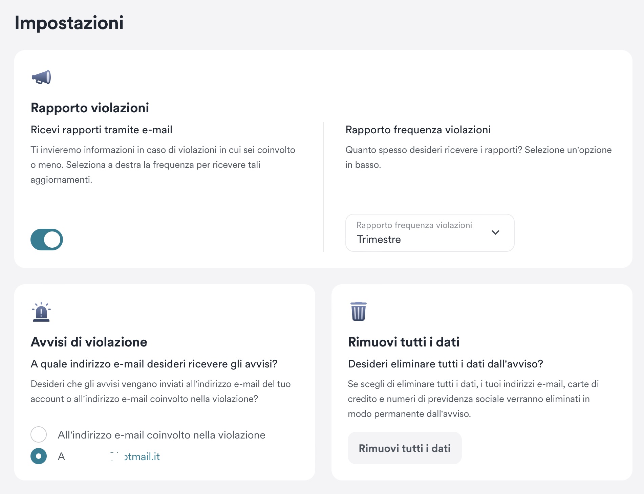The height and width of the screenshot is (494, 644).
Task: Click the Trimestre selected value
Action: (x=379, y=240)
